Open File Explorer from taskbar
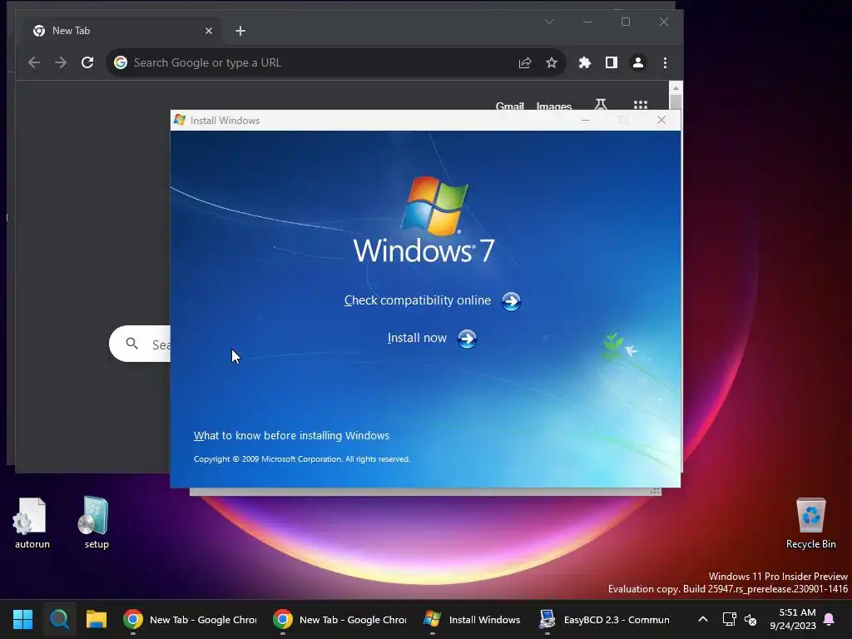Image resolution: width=852 pixels, height=639 pixels. click(x=97, y=619)
